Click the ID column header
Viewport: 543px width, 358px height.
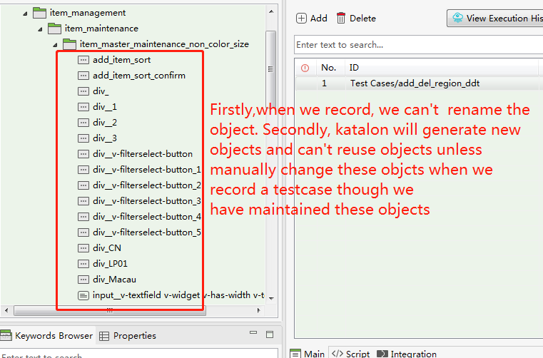(x=442, y=68)
